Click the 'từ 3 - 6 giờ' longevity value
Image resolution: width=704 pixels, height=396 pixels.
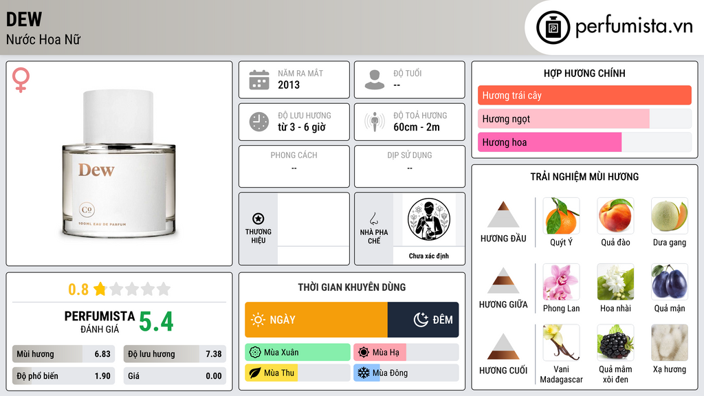coord(301,127)
